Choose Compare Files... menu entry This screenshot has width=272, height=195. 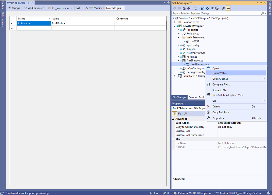click(x=236, y=84)
